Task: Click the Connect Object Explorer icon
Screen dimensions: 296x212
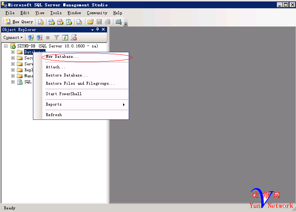Action: point(31,37)
